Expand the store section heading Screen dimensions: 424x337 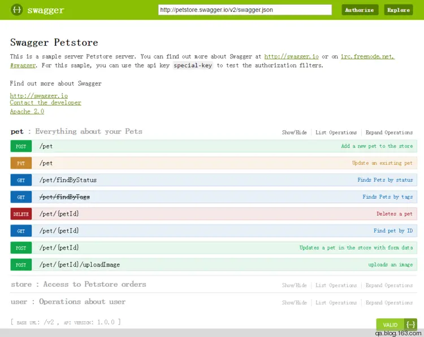(79, 285)
